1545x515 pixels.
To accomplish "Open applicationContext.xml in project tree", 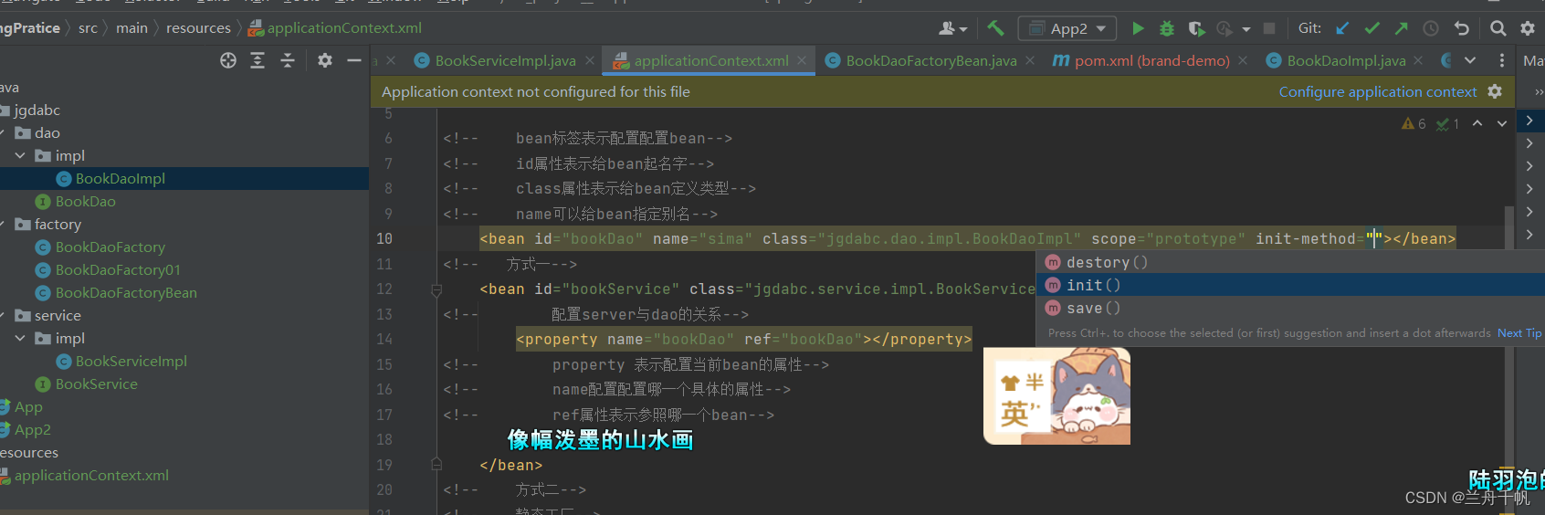I will click(x=91, y=475).
